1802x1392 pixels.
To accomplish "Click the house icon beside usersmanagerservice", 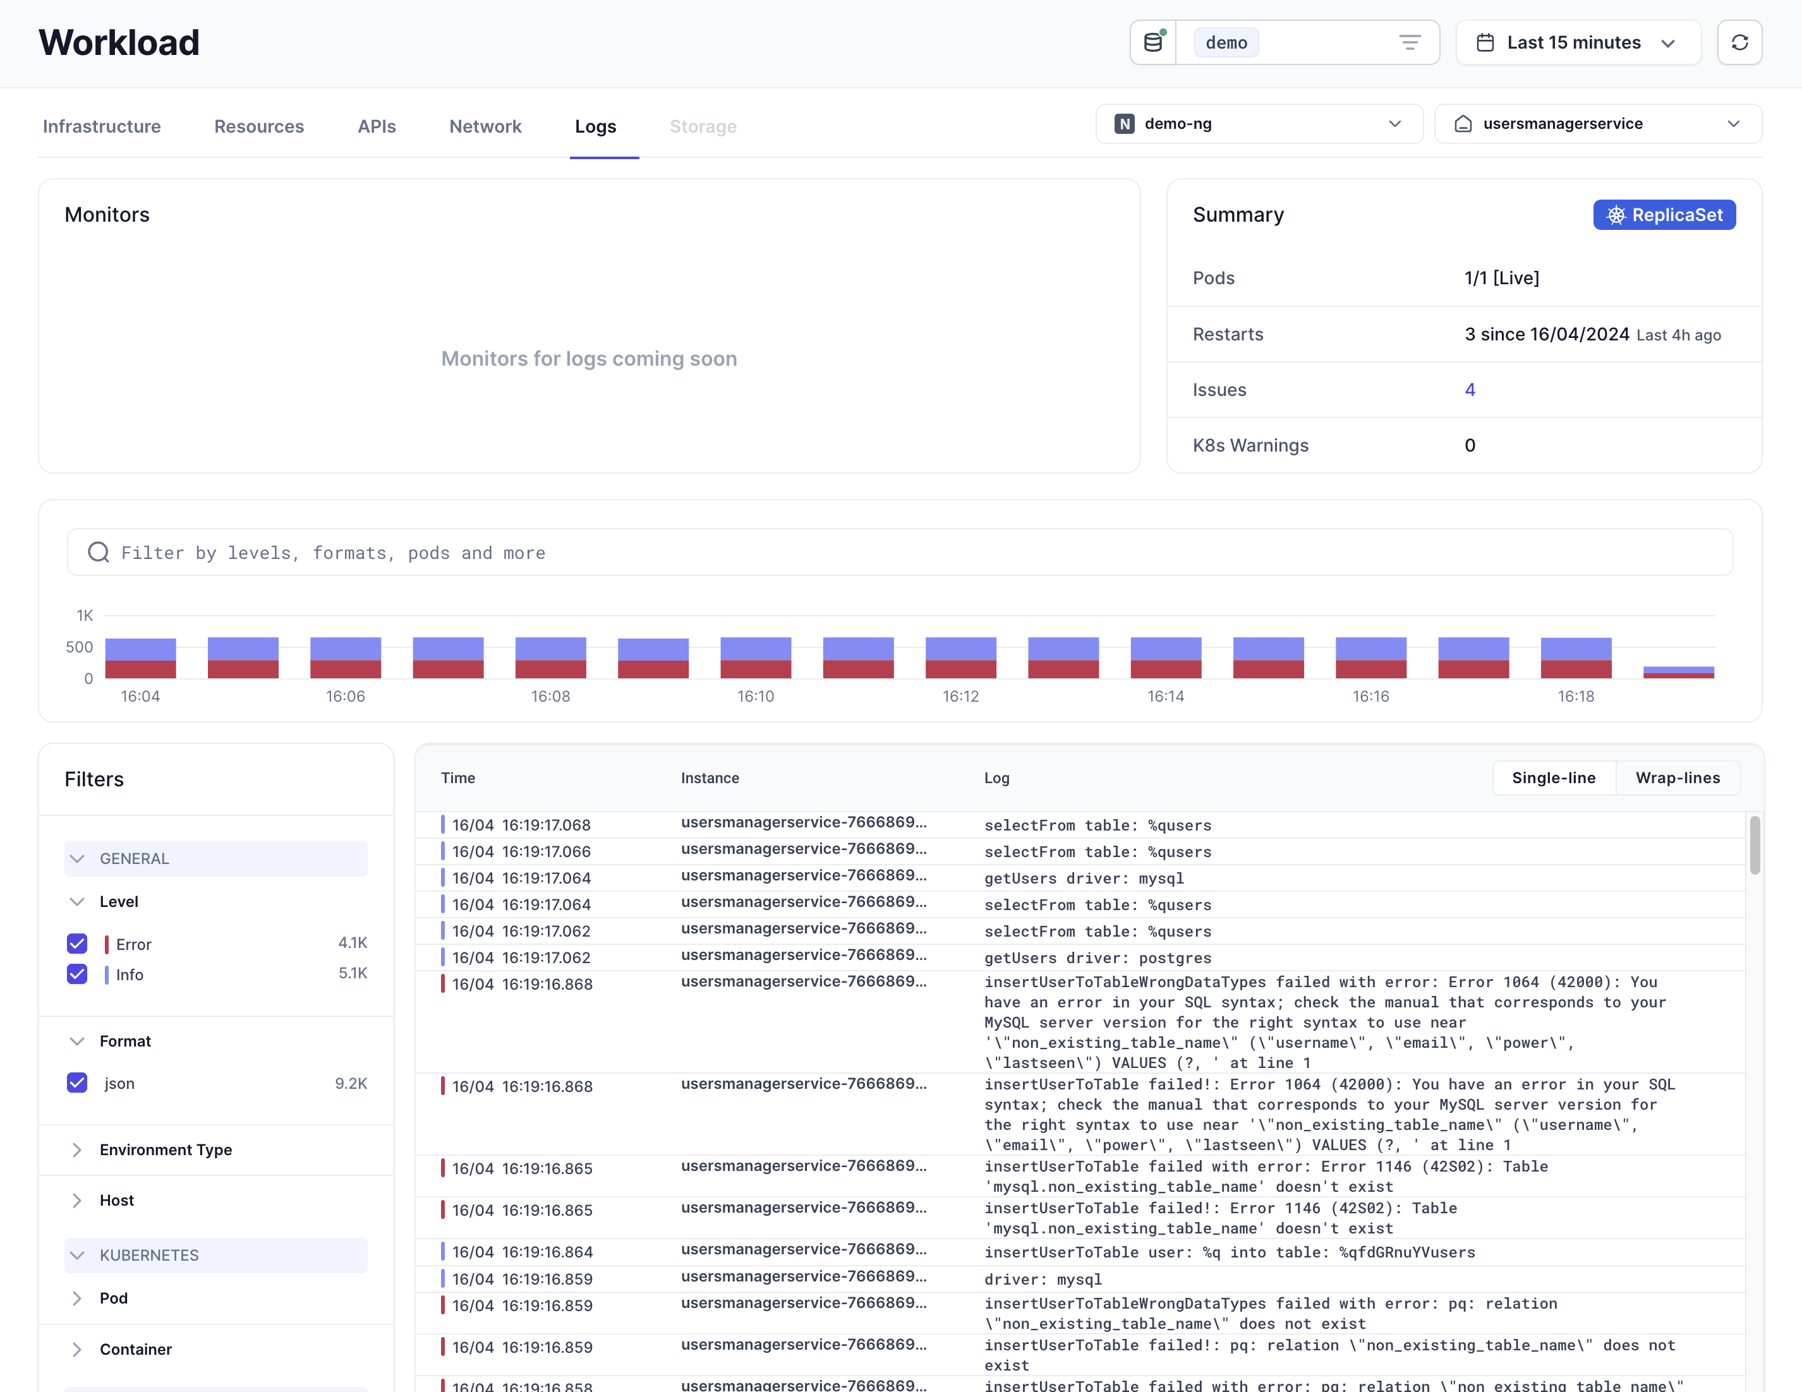I will [1463, 124].
